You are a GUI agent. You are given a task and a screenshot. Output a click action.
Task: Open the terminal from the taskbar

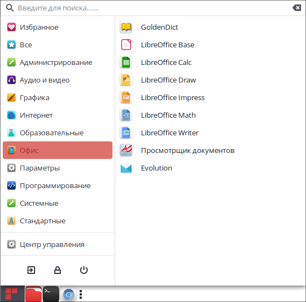(x=51, y=294)
